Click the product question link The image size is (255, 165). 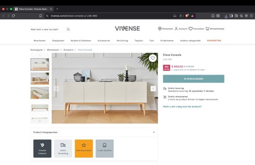click(182, 107)
